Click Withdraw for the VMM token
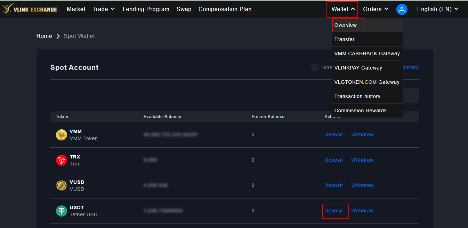Image resolution: width=468 pixels, height=228 pixels. tap(362, 135)
